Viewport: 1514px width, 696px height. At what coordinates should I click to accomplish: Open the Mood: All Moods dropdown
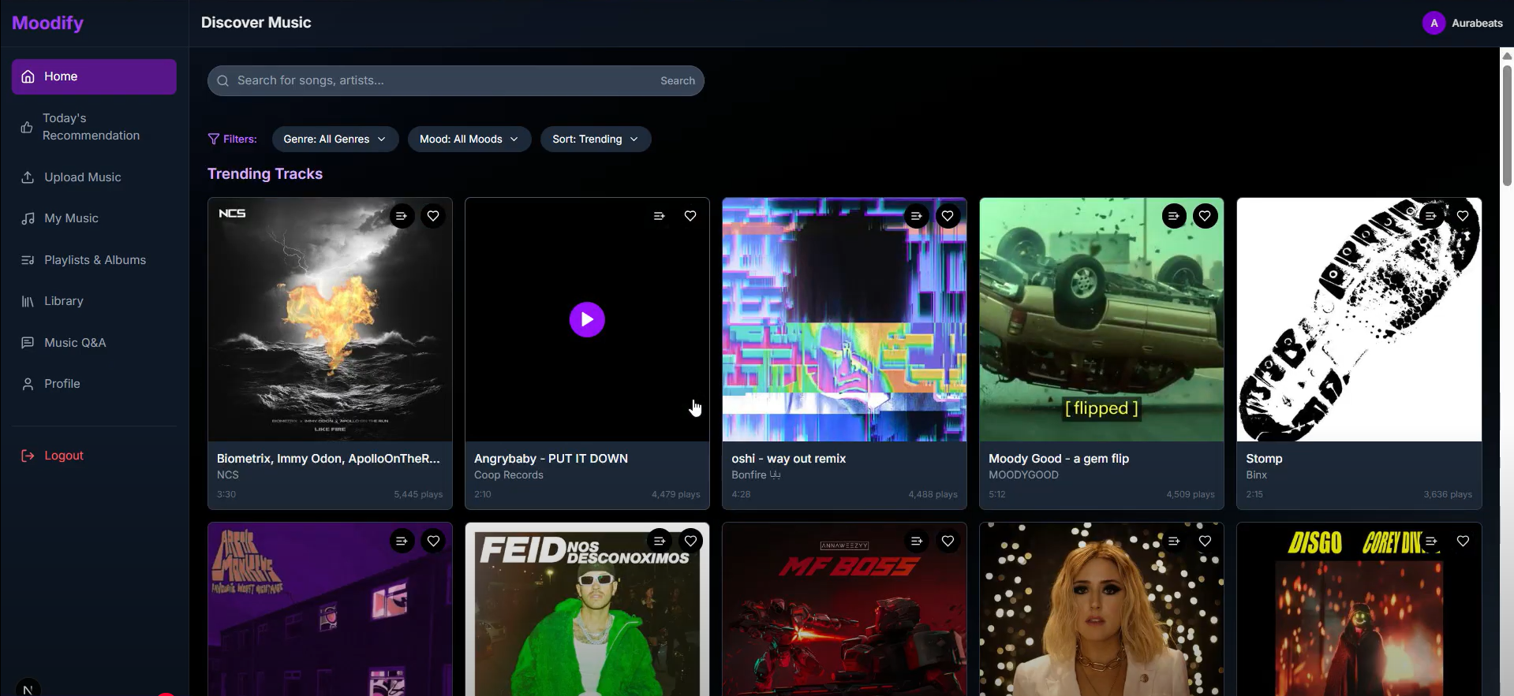(x=469, y=139)
